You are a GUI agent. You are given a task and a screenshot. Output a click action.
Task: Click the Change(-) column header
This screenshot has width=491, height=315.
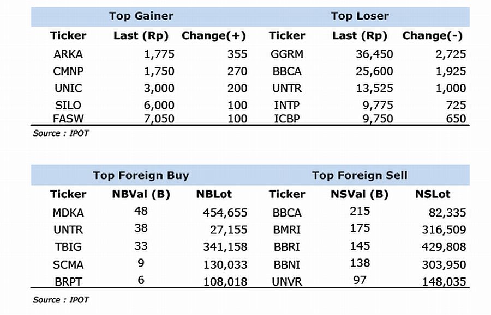[x=433, y=36]
